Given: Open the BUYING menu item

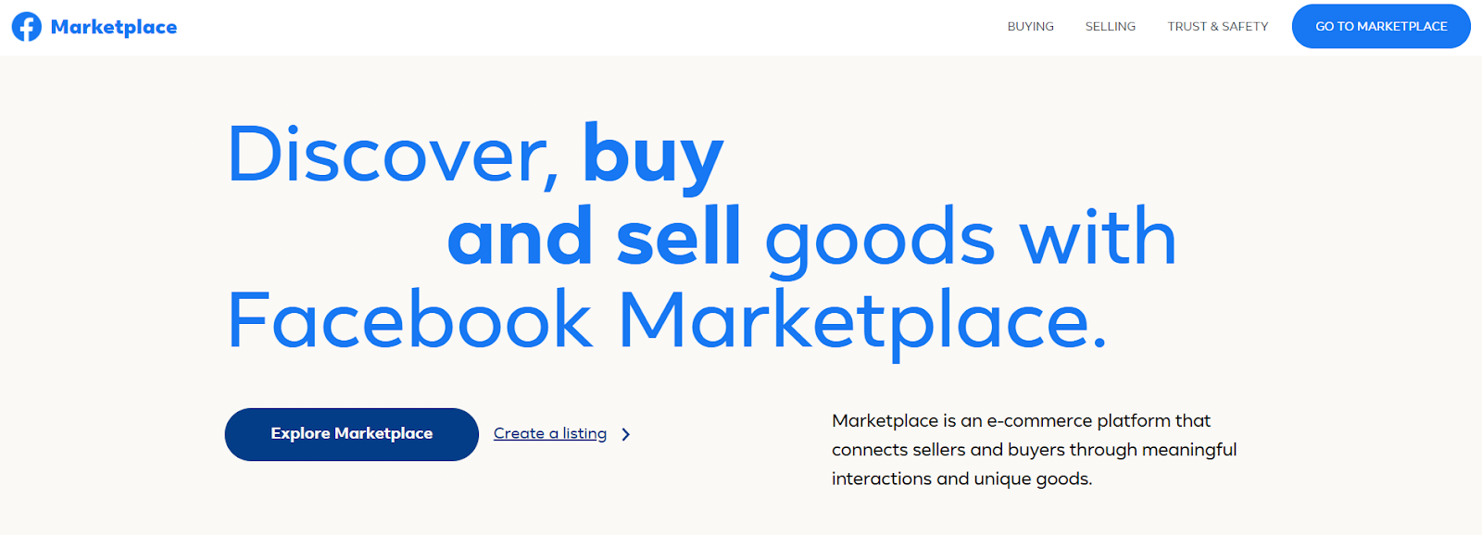Looking at the screenshot, I should [1031, 26].
